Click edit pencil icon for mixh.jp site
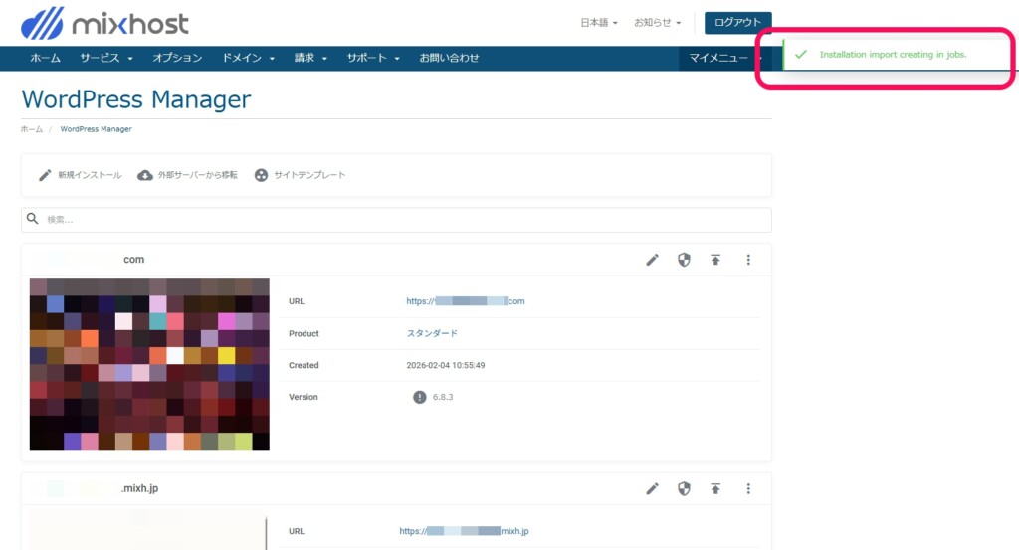The image size is (1019, 550). (652, 489)
